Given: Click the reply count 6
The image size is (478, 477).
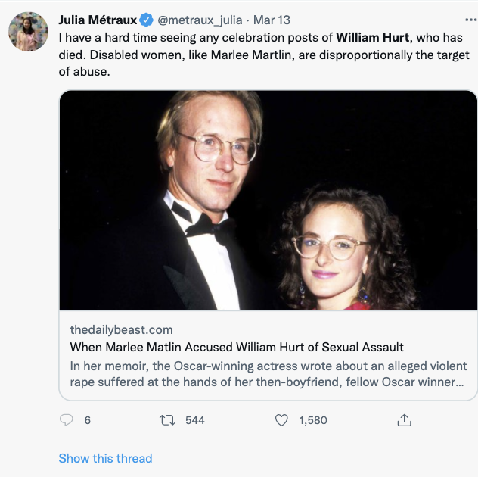Looking at the screenshot, I should coord(87,419).
